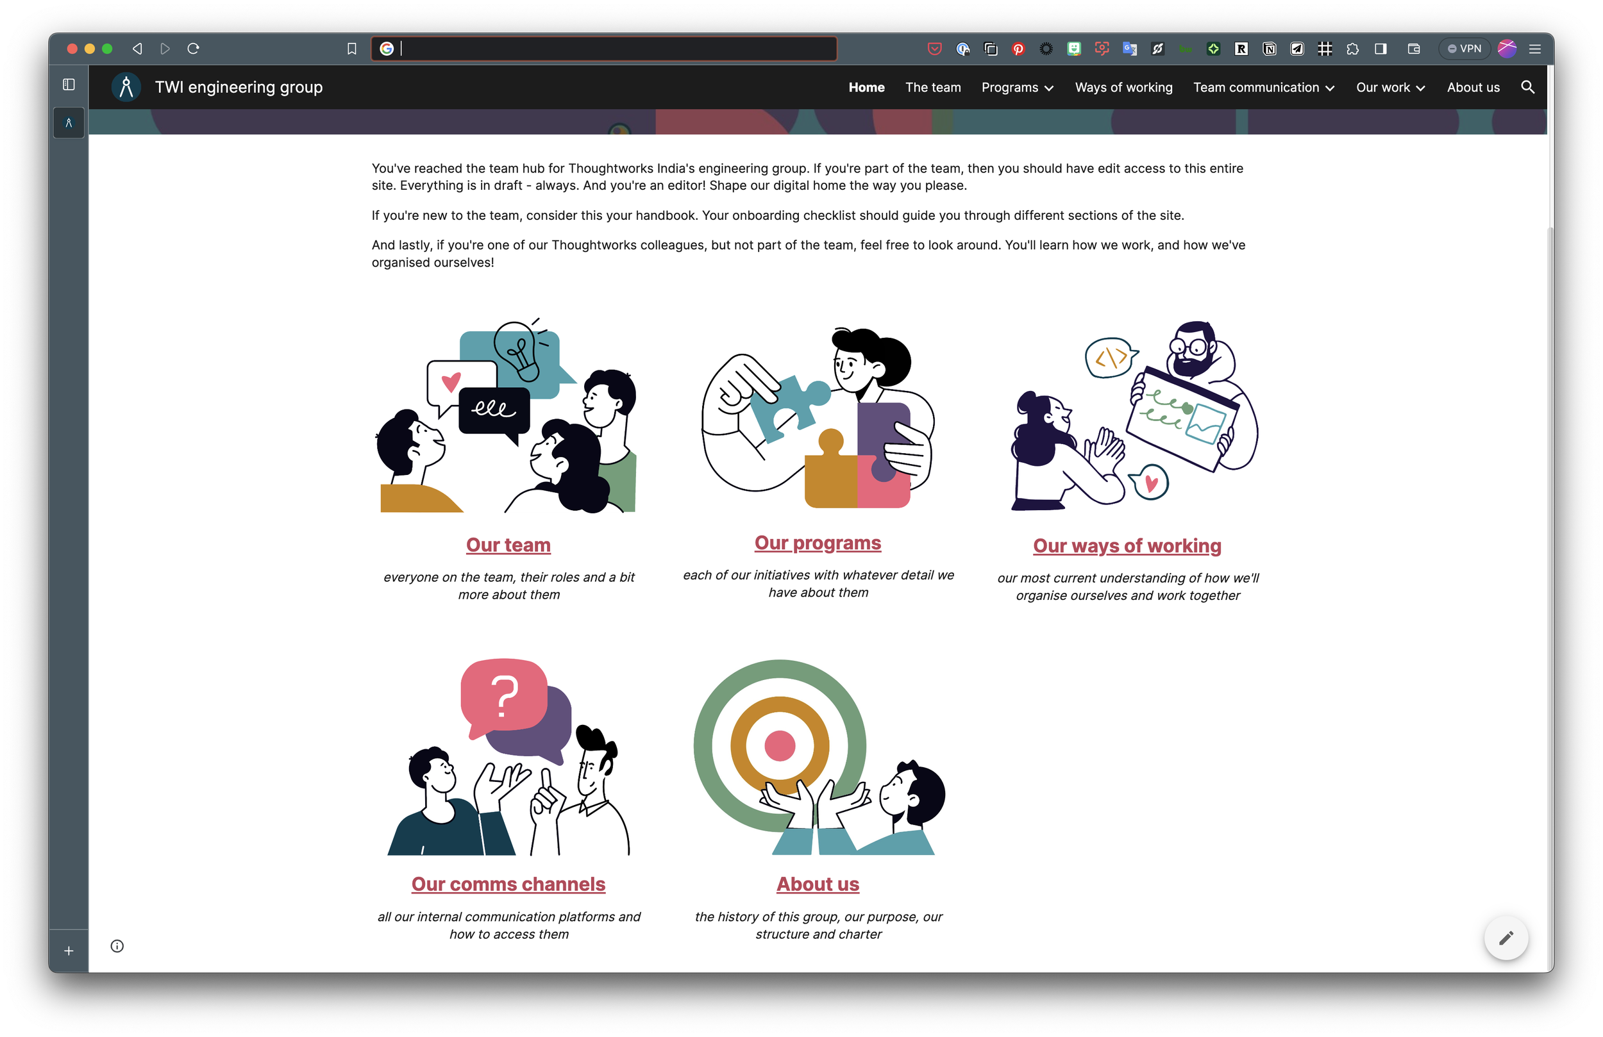Open About us in top navigation
This screenshot has width=1603, height=1037.
tap(1473, 88)
